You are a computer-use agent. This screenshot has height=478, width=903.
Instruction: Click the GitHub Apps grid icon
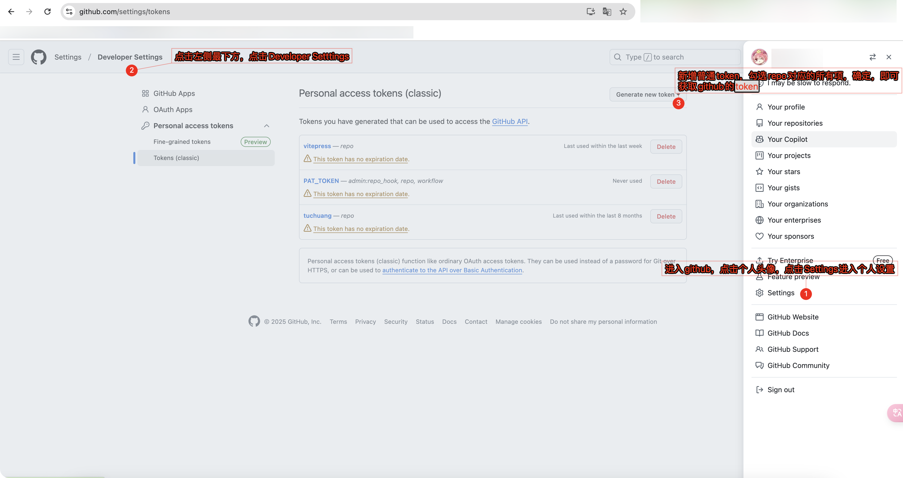tap(145, 93)
